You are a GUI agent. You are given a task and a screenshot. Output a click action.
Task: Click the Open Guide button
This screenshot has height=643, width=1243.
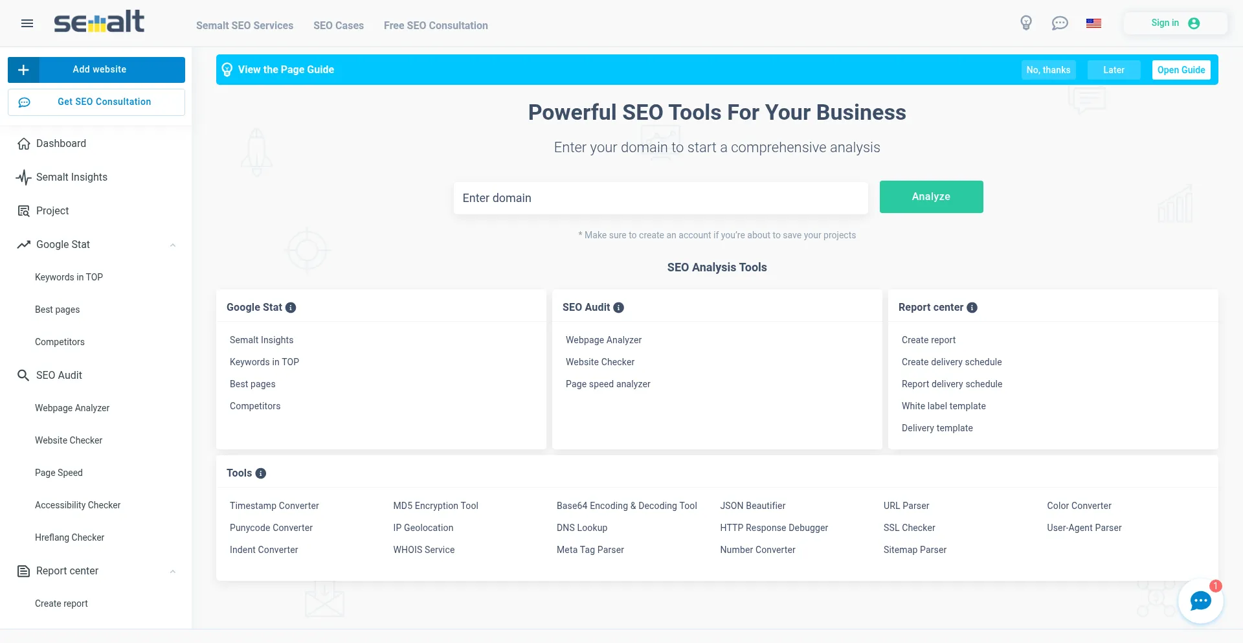(x=1181, y=70)
